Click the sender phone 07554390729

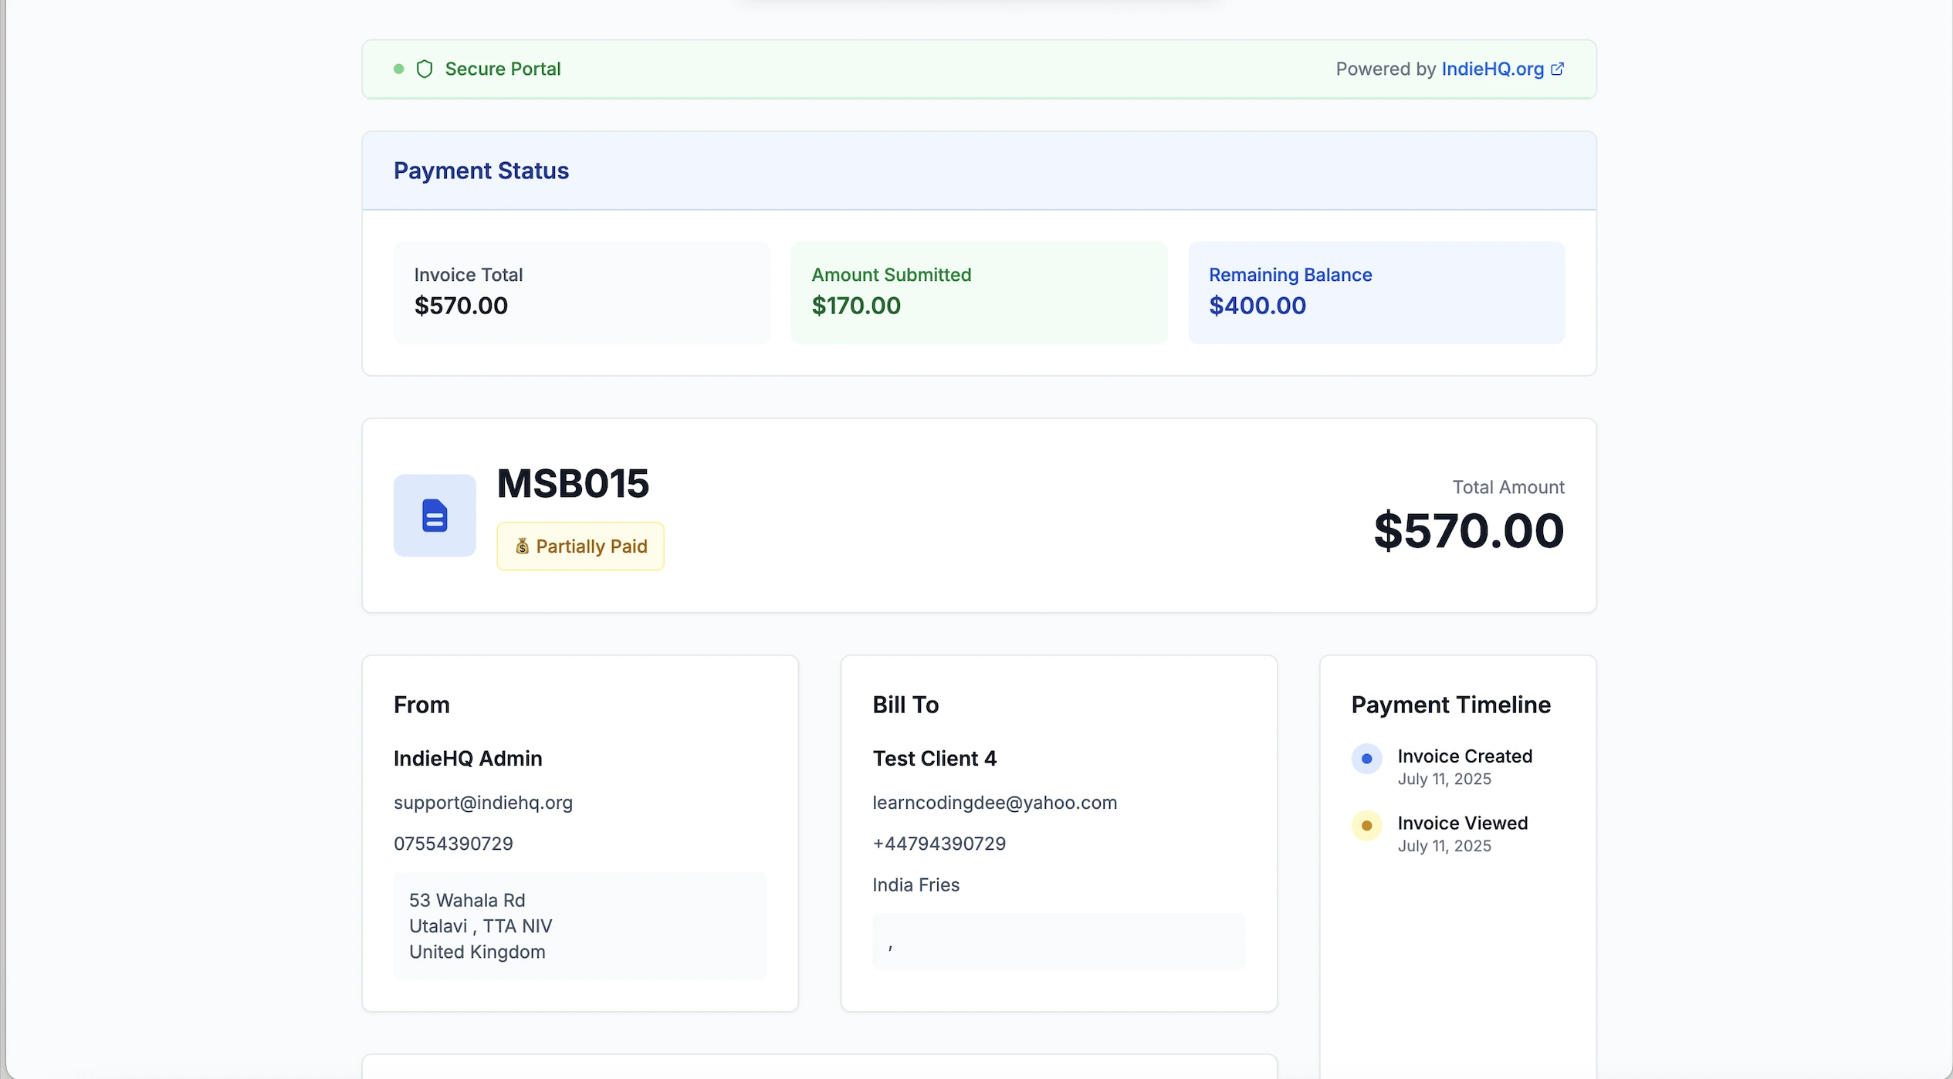(x=453, y=844)
